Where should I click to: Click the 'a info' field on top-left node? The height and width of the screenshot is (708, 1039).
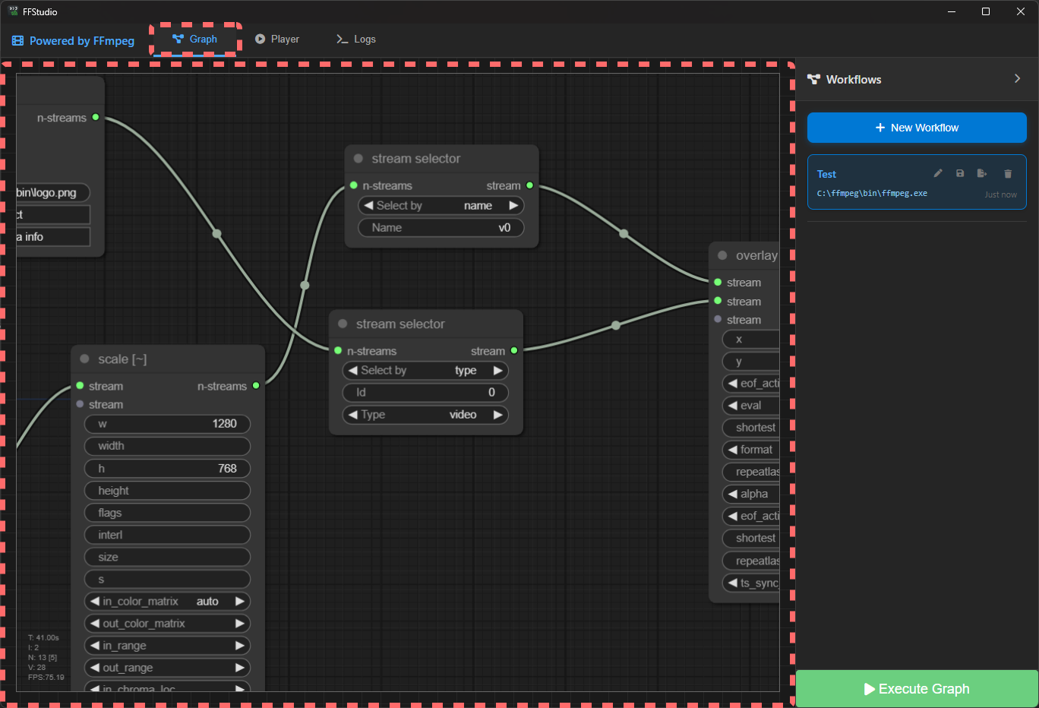point(52,237)
